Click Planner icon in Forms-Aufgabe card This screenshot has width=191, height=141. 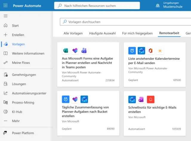click(x=75, y=51)
